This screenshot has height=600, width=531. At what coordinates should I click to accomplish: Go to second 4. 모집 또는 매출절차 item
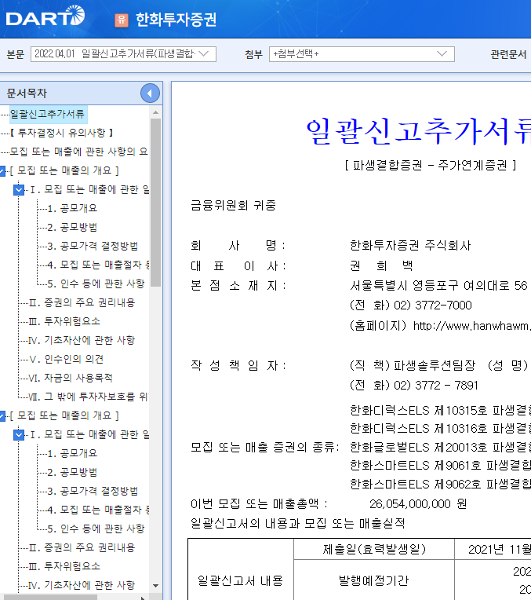click(x=98, y=510)
